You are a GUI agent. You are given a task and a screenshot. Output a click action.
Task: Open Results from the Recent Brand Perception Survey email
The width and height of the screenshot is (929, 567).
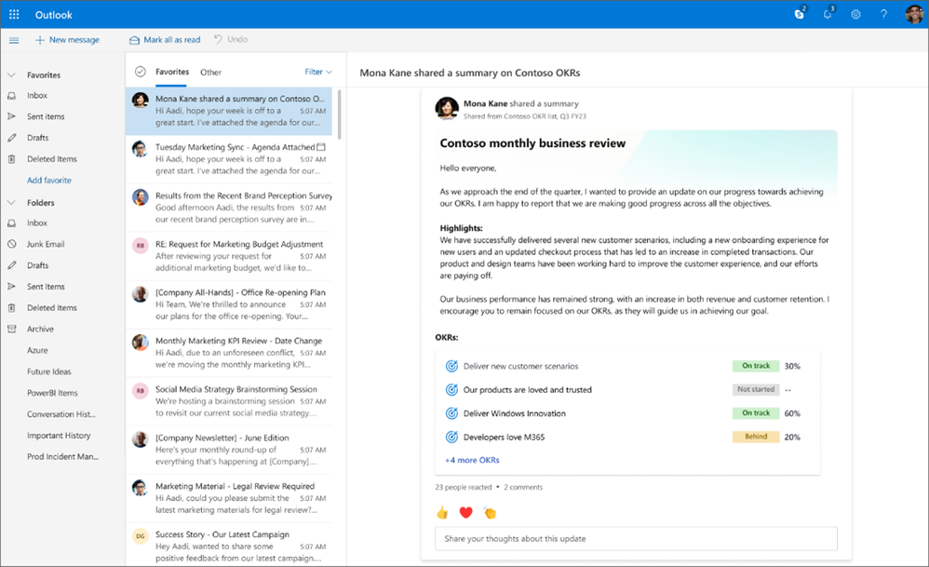pos(229,208)
